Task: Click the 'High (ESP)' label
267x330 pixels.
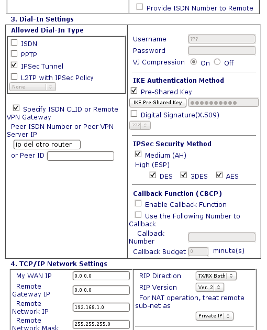Action: [152, 165]
